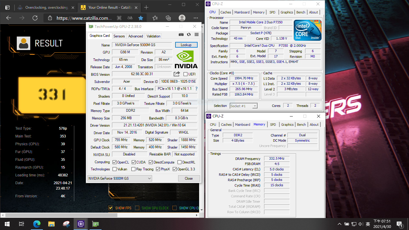This screenshot has height=230, width=409.
Task: Open the Edge Favorites list icon
Action: pyautogui.click(x=155, y=18)
